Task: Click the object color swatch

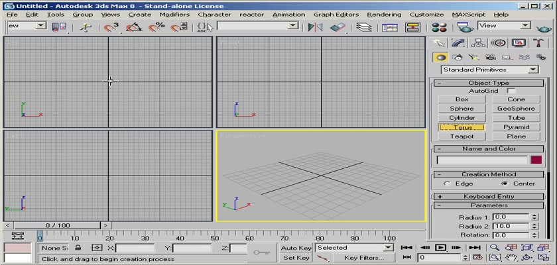Action: (536, 160)
